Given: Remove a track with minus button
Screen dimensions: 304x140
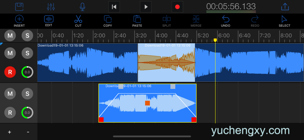Looking at the screenshot, I should pos(28,132).
